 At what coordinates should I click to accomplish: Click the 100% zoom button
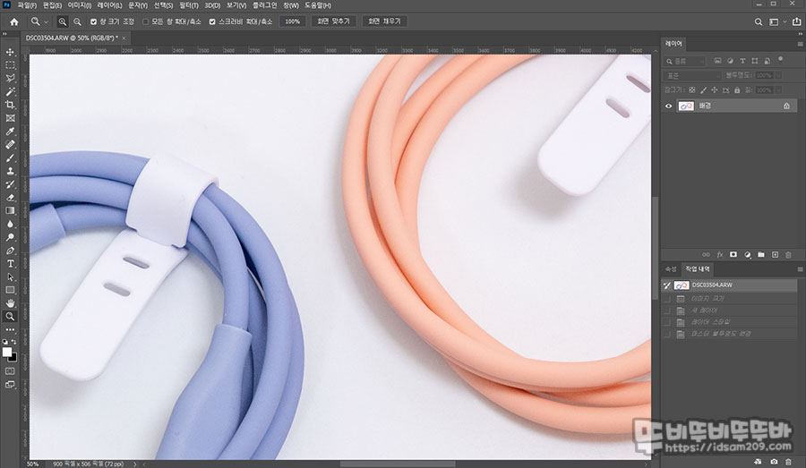293,21
